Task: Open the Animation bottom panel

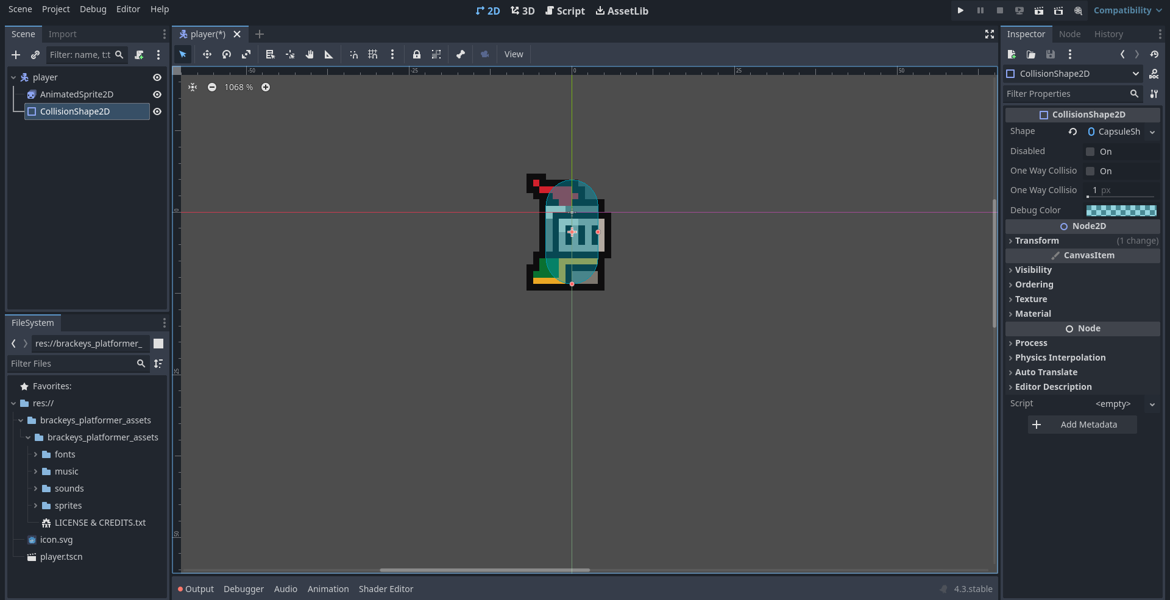Action: [328, 589]
